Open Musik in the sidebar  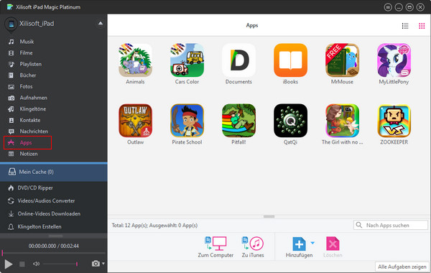pyautogui.click(x=27, y=42)
